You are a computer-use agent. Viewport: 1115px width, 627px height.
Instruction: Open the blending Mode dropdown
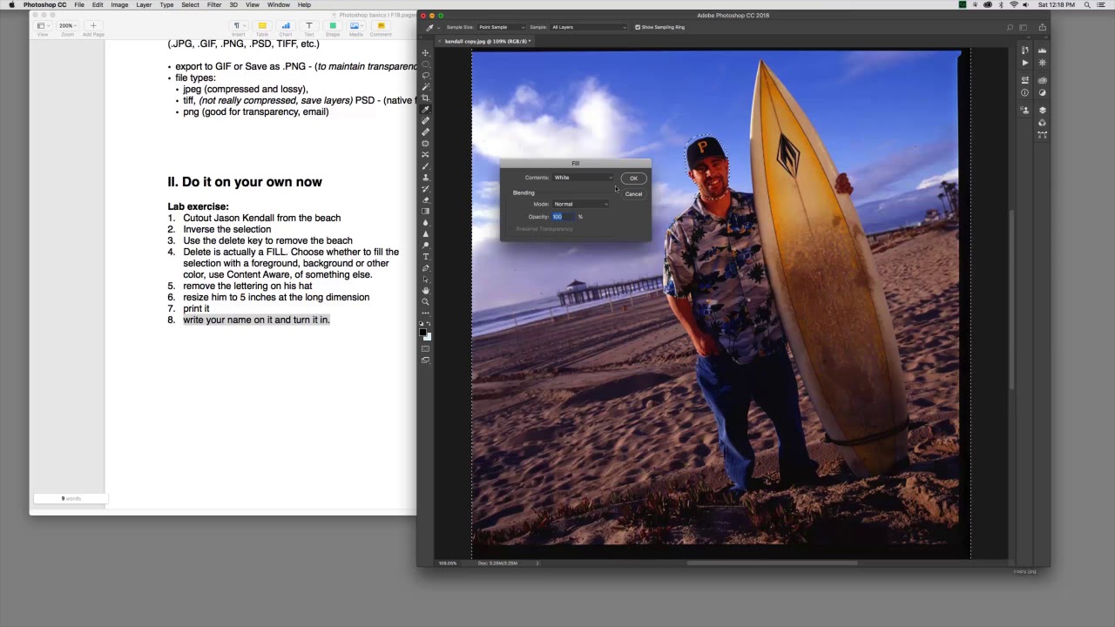(581, 204)
